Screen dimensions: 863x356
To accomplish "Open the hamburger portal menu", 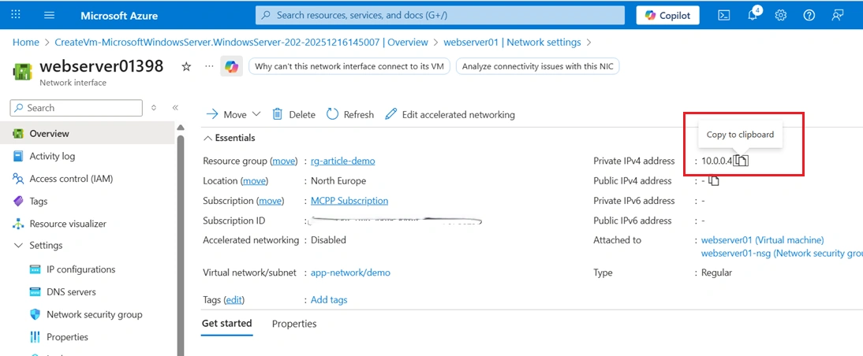I will tap(49, 16).
